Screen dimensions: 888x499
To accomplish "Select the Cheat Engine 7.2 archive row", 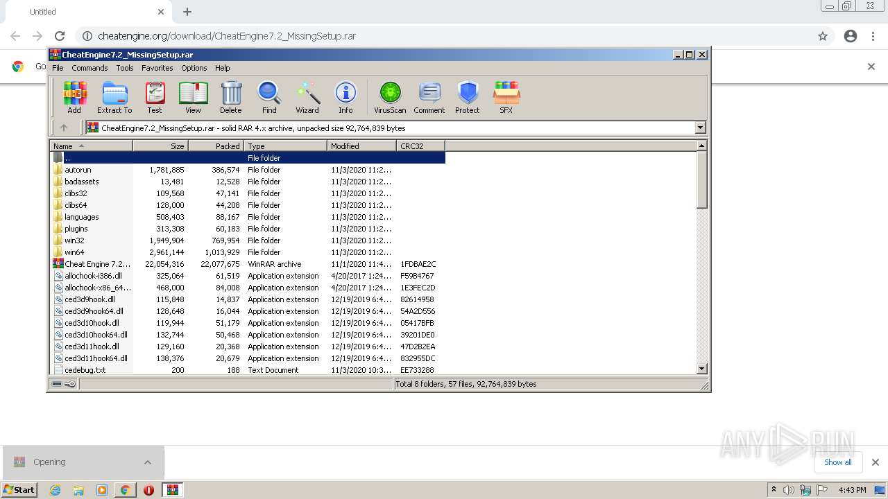I will [248, 264].
